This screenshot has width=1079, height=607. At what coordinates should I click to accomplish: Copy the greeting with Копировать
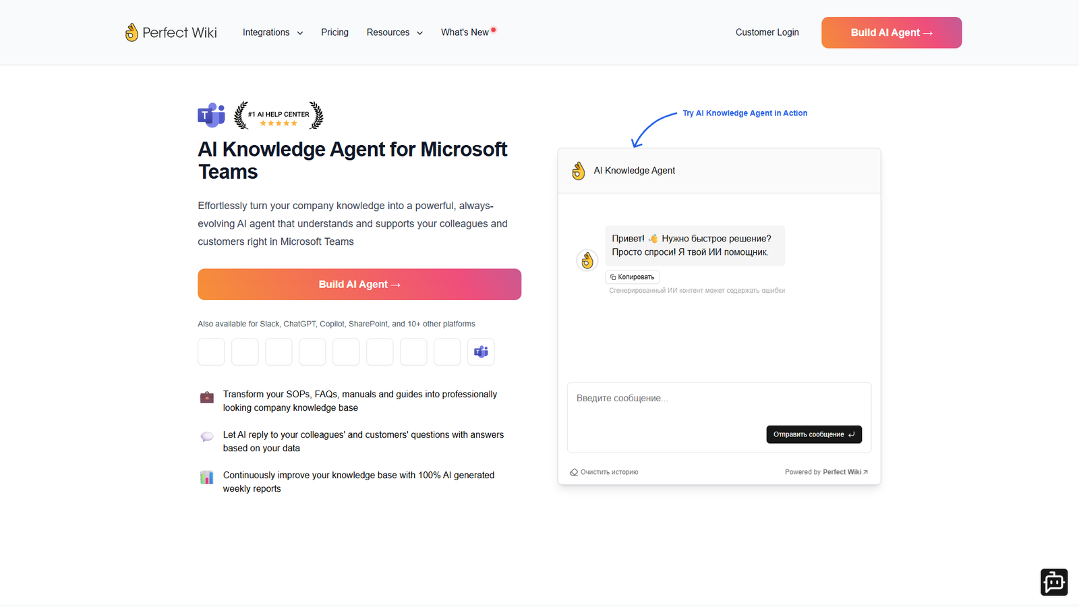(x=633, y=277)
